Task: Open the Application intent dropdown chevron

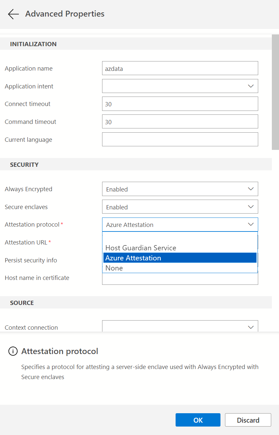Action: (250, 86)
